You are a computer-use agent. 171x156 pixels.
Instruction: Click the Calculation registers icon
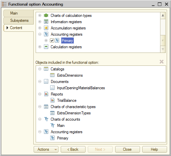point(46,47)
